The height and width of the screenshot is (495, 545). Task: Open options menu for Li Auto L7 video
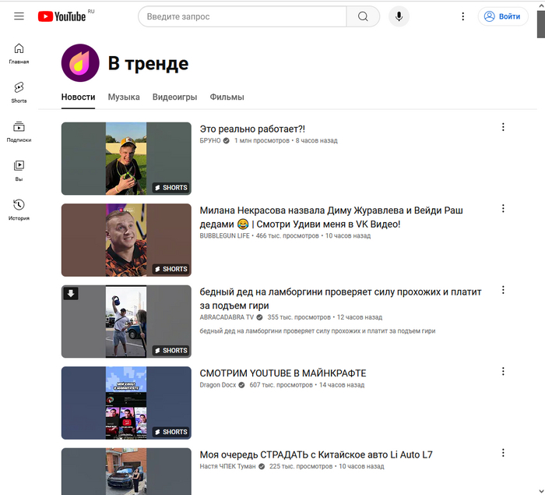[x=503, y=453]
